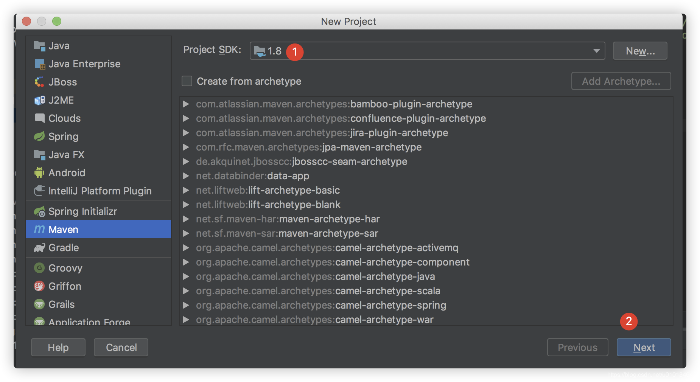Click the Gradle elephant icon
Viewport: 700px width, 382px height.
(39, 248)
